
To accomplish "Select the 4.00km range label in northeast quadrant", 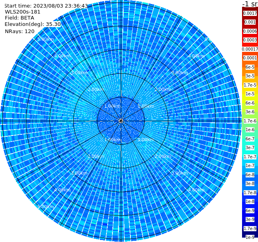I will [196, 56].
